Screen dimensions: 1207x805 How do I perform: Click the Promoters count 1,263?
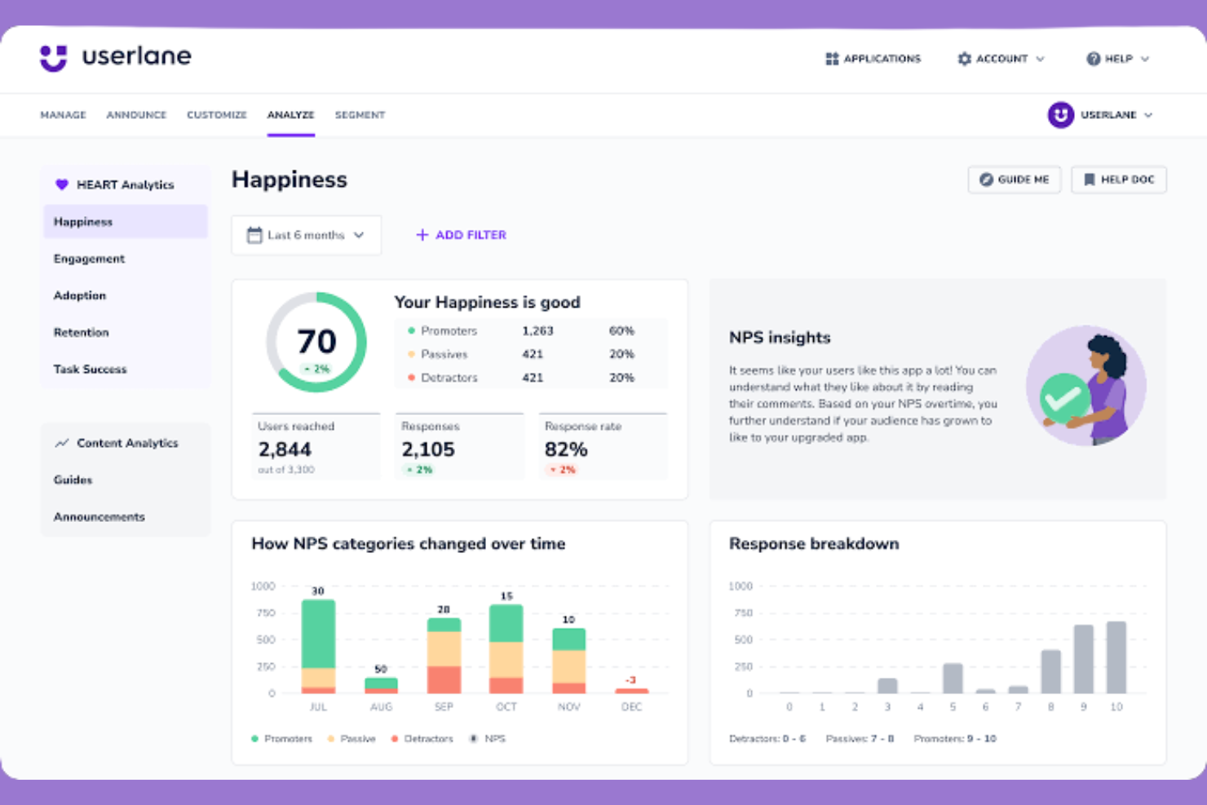[537, 330]
